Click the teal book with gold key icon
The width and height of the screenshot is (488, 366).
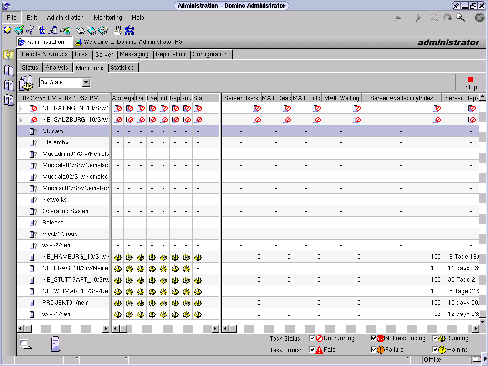tap(103, 30)
